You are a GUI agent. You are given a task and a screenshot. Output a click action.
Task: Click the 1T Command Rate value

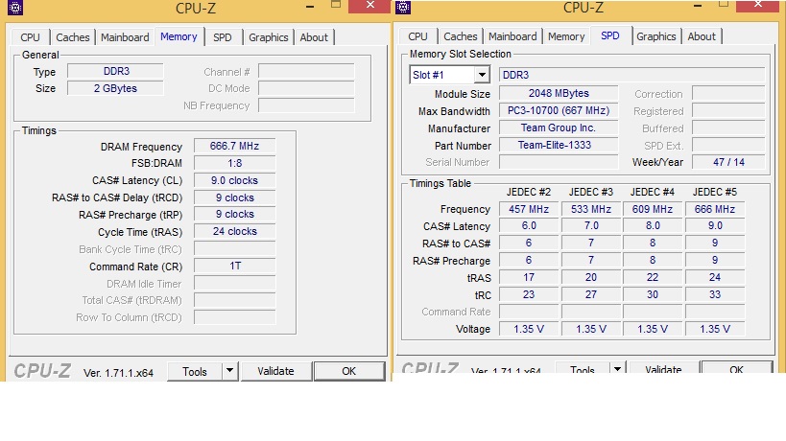(234, 266)
